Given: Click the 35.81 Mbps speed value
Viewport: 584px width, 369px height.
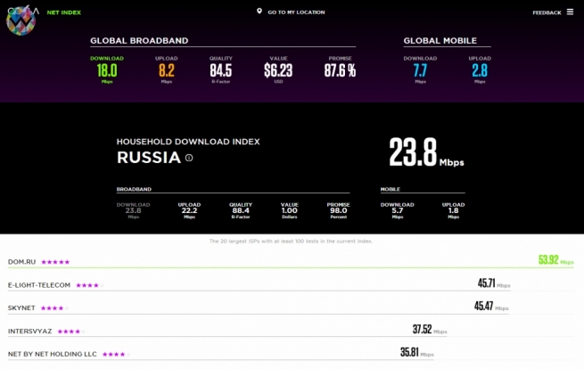Looking at the screenshot, I should [417, 352].
